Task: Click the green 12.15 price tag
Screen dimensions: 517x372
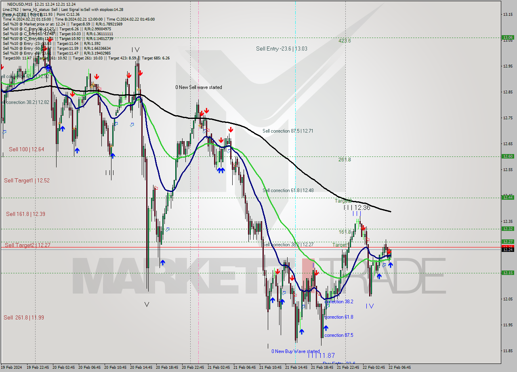Action: click(x=508, y=273)
